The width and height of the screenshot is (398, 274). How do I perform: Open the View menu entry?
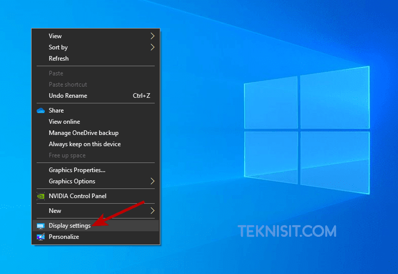(x=96, y=36)
